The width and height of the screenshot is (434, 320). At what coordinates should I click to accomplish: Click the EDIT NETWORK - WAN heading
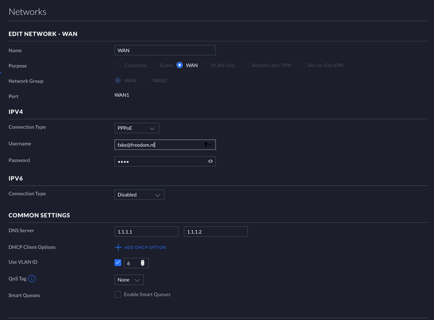pos(43,34)
